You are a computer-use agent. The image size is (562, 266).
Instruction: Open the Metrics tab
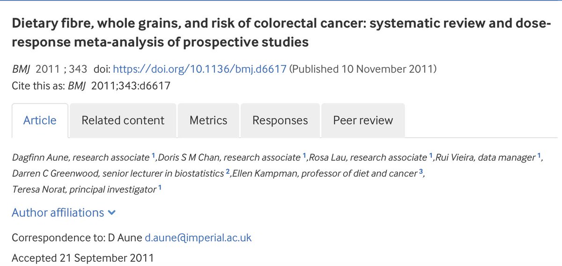tap(208, 120)
